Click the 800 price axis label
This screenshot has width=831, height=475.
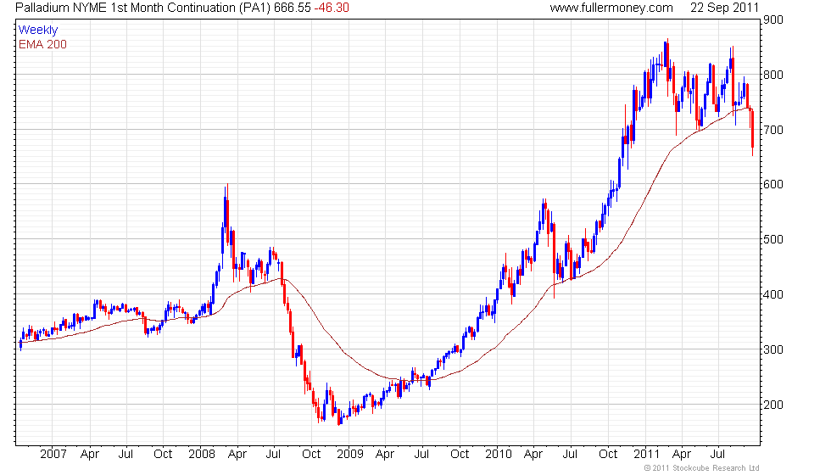773,75
